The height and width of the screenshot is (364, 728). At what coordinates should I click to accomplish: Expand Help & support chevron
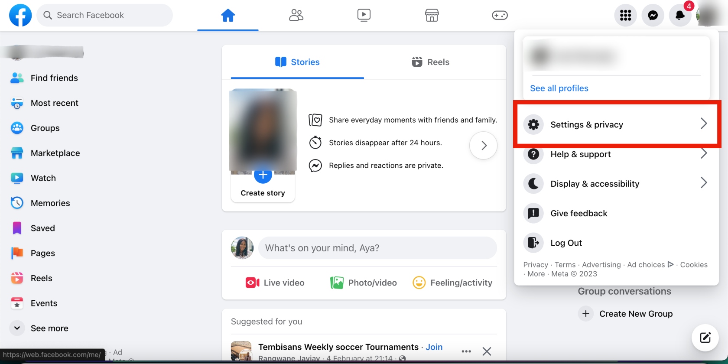pyautogui.click(x=704, y=154)
